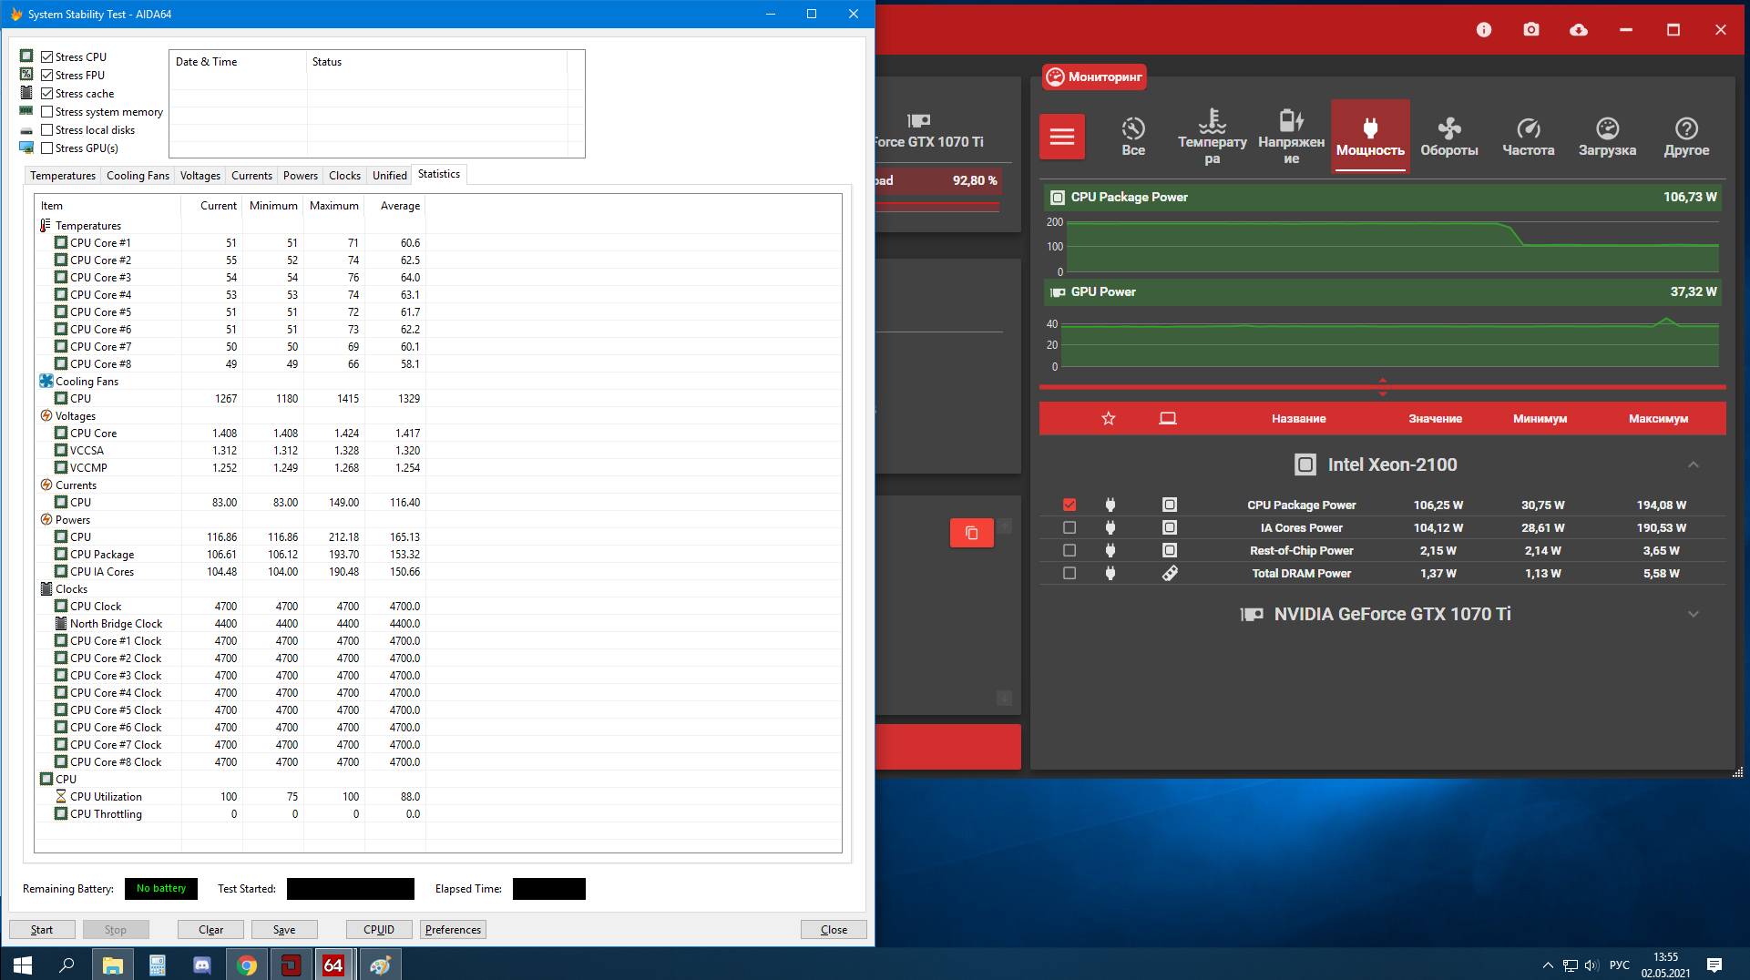Viewport: 1750px width, 980px height.
Task: Open the red hamburger menu
Action: point(1062,137)
